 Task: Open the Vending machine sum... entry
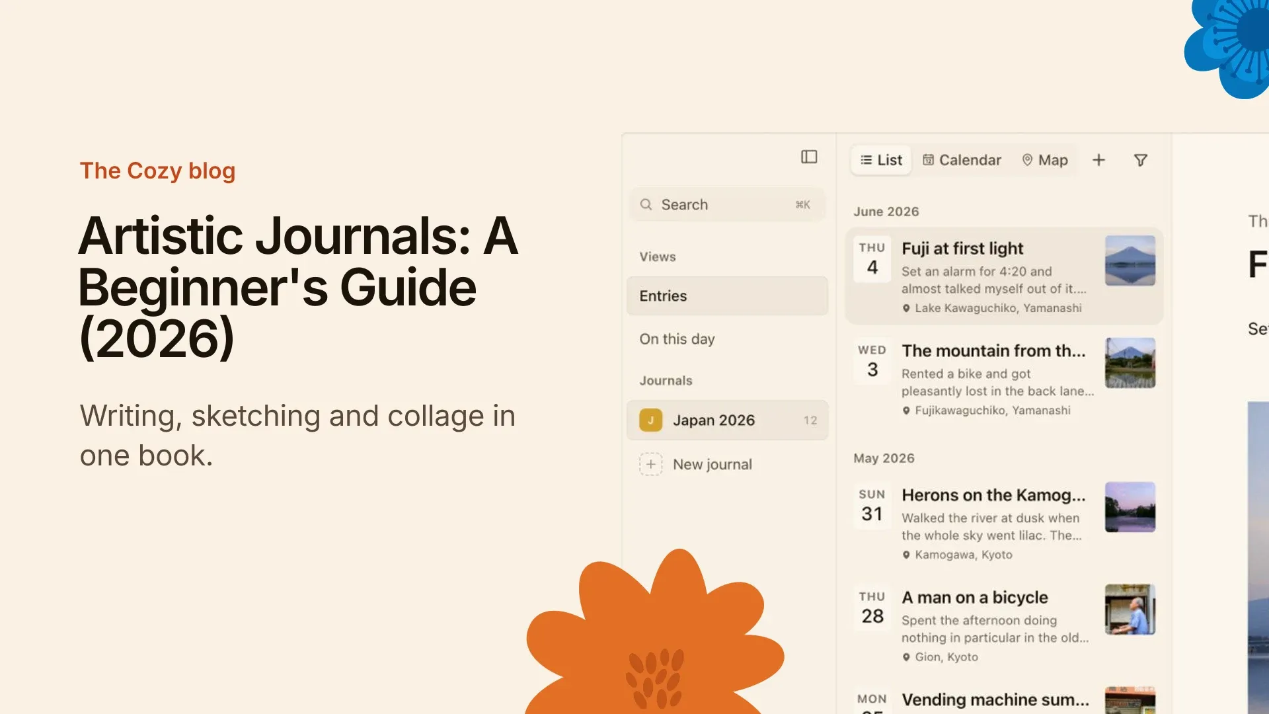coord(1004,698)
